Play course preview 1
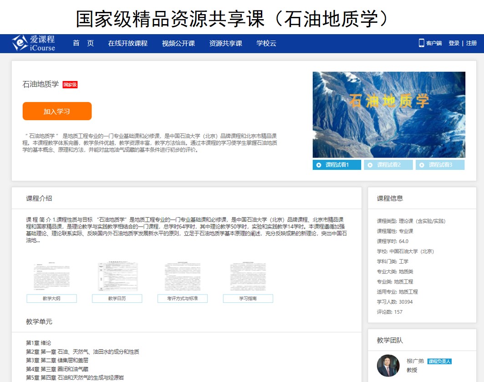 [336, 165]
